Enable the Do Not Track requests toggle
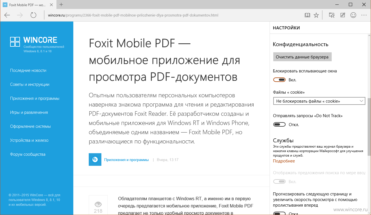The width and height of the screenshot is (371, 215). [x=279, y=124]
